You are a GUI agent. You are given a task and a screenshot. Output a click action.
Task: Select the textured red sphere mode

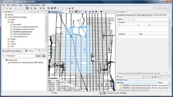[x=76, y=12]
